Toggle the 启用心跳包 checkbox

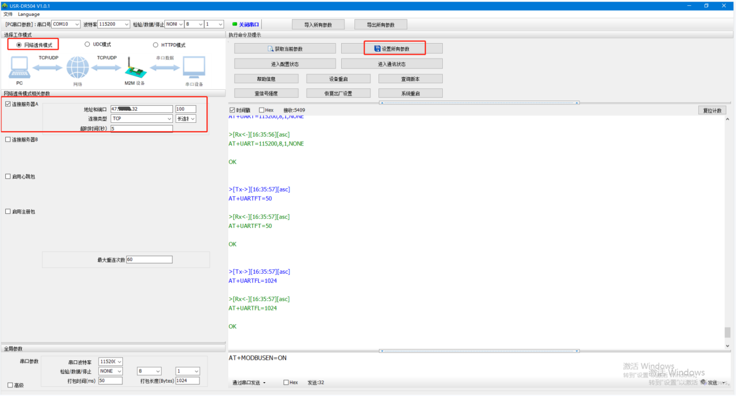click(8, 176)
